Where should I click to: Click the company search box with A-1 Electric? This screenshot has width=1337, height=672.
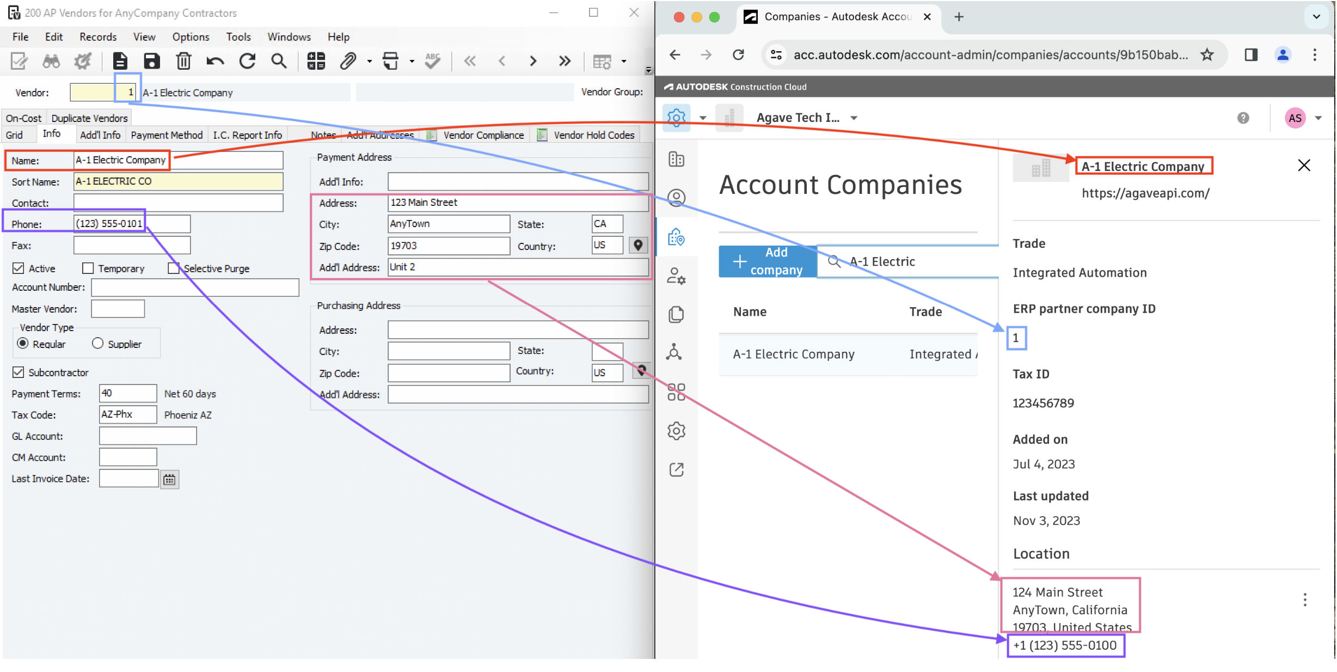[x=908, y=261]
